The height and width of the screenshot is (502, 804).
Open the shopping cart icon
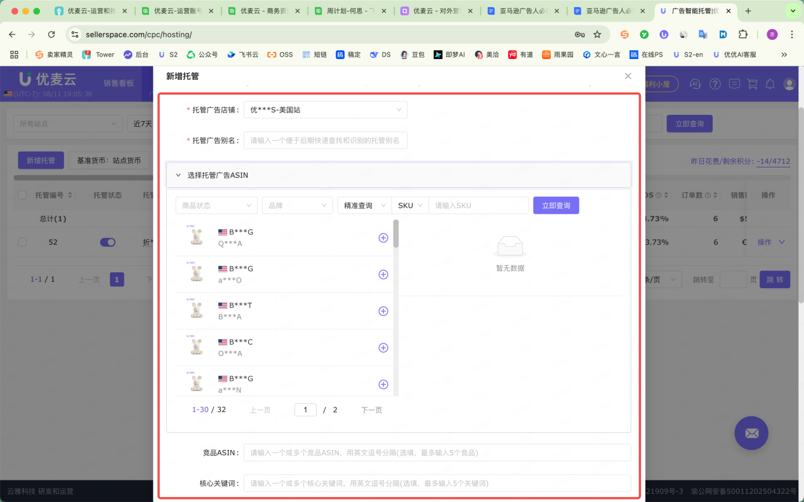point(752,83)
